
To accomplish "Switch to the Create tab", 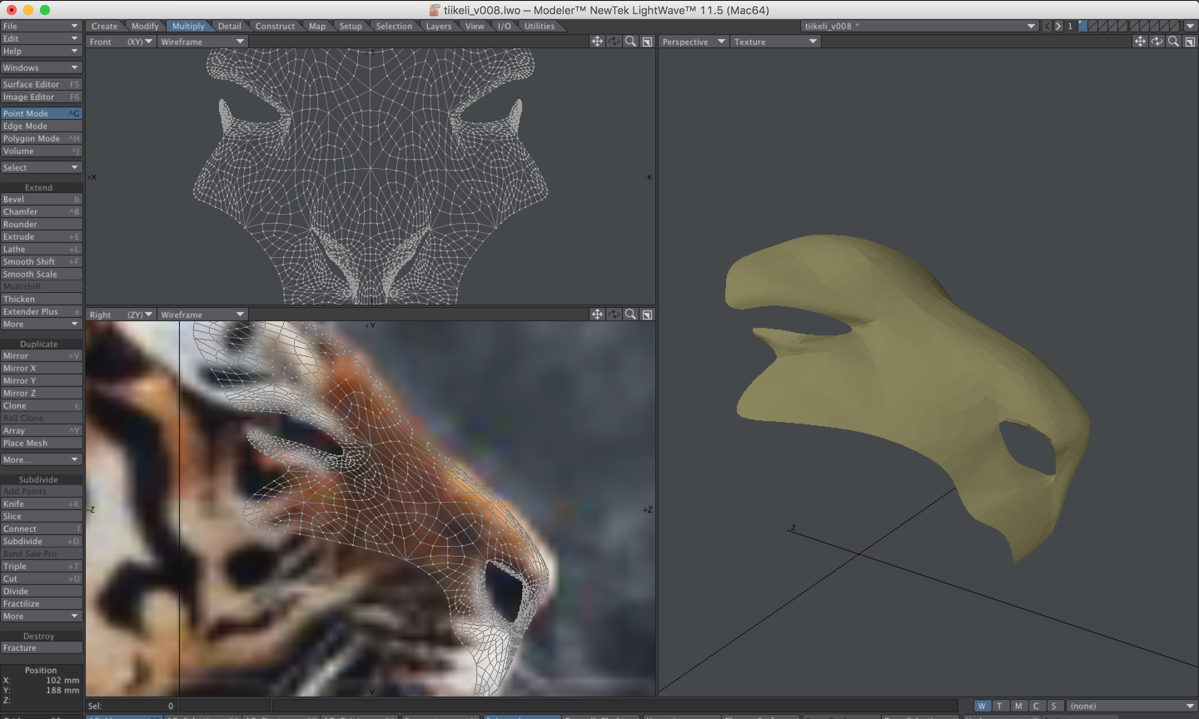I will (104, 26).
